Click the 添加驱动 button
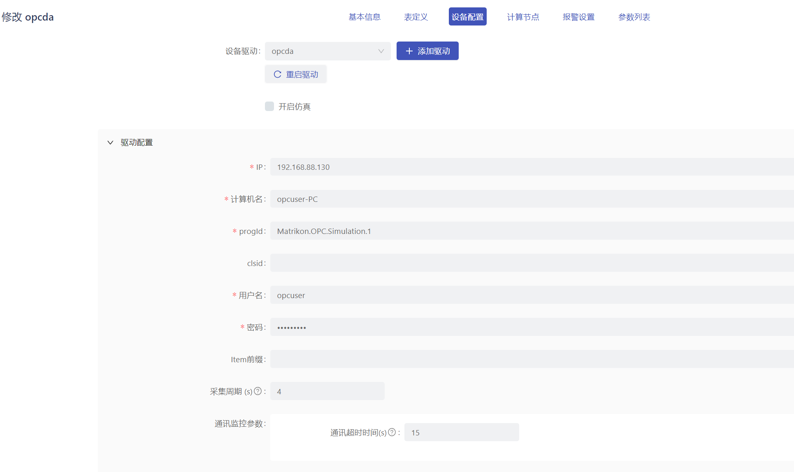This screenshot has width=794, height=472. [x=427, y=51]
